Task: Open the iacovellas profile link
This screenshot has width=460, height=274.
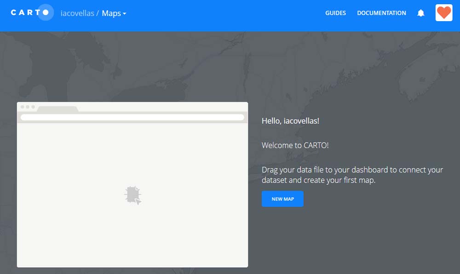Action: tap(77, 13)
